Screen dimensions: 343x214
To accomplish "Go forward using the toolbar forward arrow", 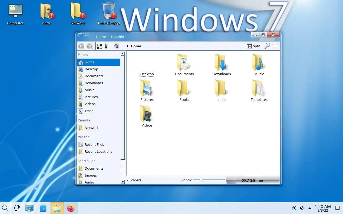I will coord(90,46).
